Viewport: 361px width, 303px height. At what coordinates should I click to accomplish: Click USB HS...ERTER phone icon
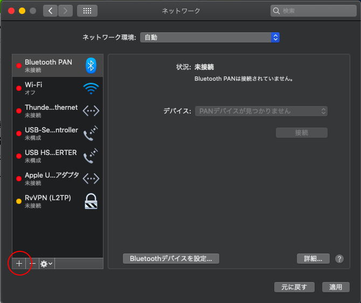pos(91,156)
